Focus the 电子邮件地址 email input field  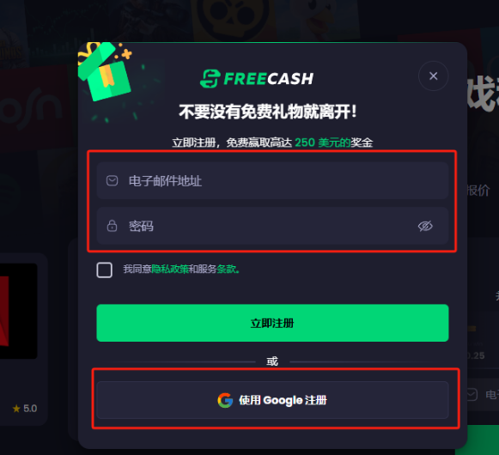(272, 181)
